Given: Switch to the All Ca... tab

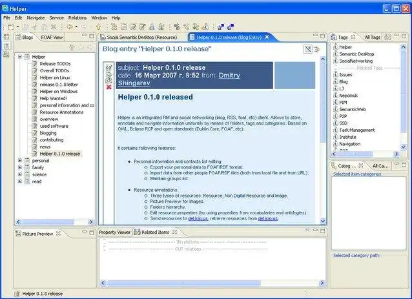Looking at the screenshot, I should pyautogui.click(x=380, y=166).
